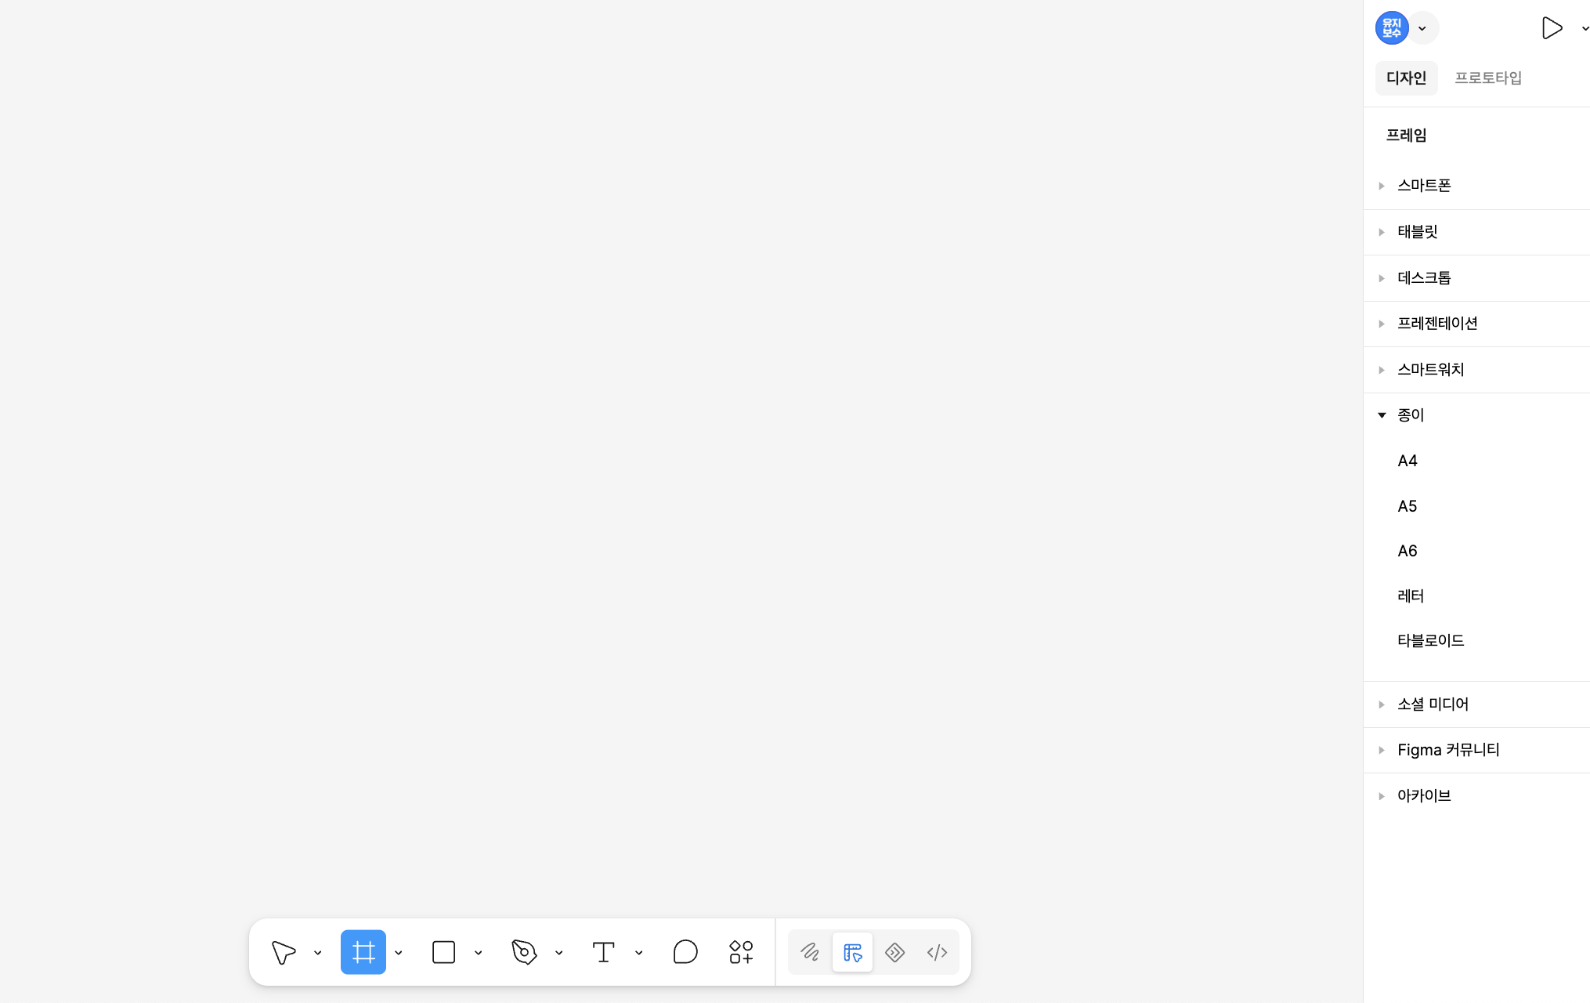Viewport: 1590px width, 1003px height.
Task: Choose the 타블로이드 frame preset
Action: [1476, 640]
